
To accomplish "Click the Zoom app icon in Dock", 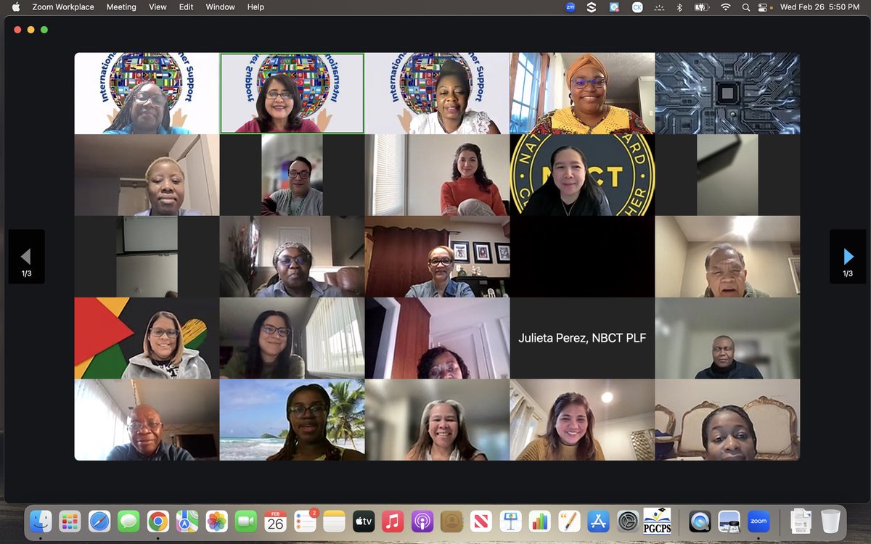I will (x=758, y=521).
